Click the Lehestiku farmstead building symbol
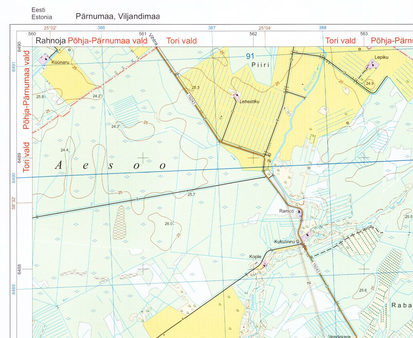The image size is (413, 338). tap(236, 96)
